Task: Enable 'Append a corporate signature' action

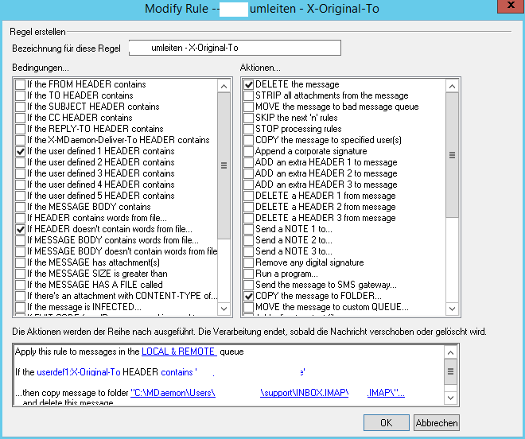Action: click(x=249, y=151)
